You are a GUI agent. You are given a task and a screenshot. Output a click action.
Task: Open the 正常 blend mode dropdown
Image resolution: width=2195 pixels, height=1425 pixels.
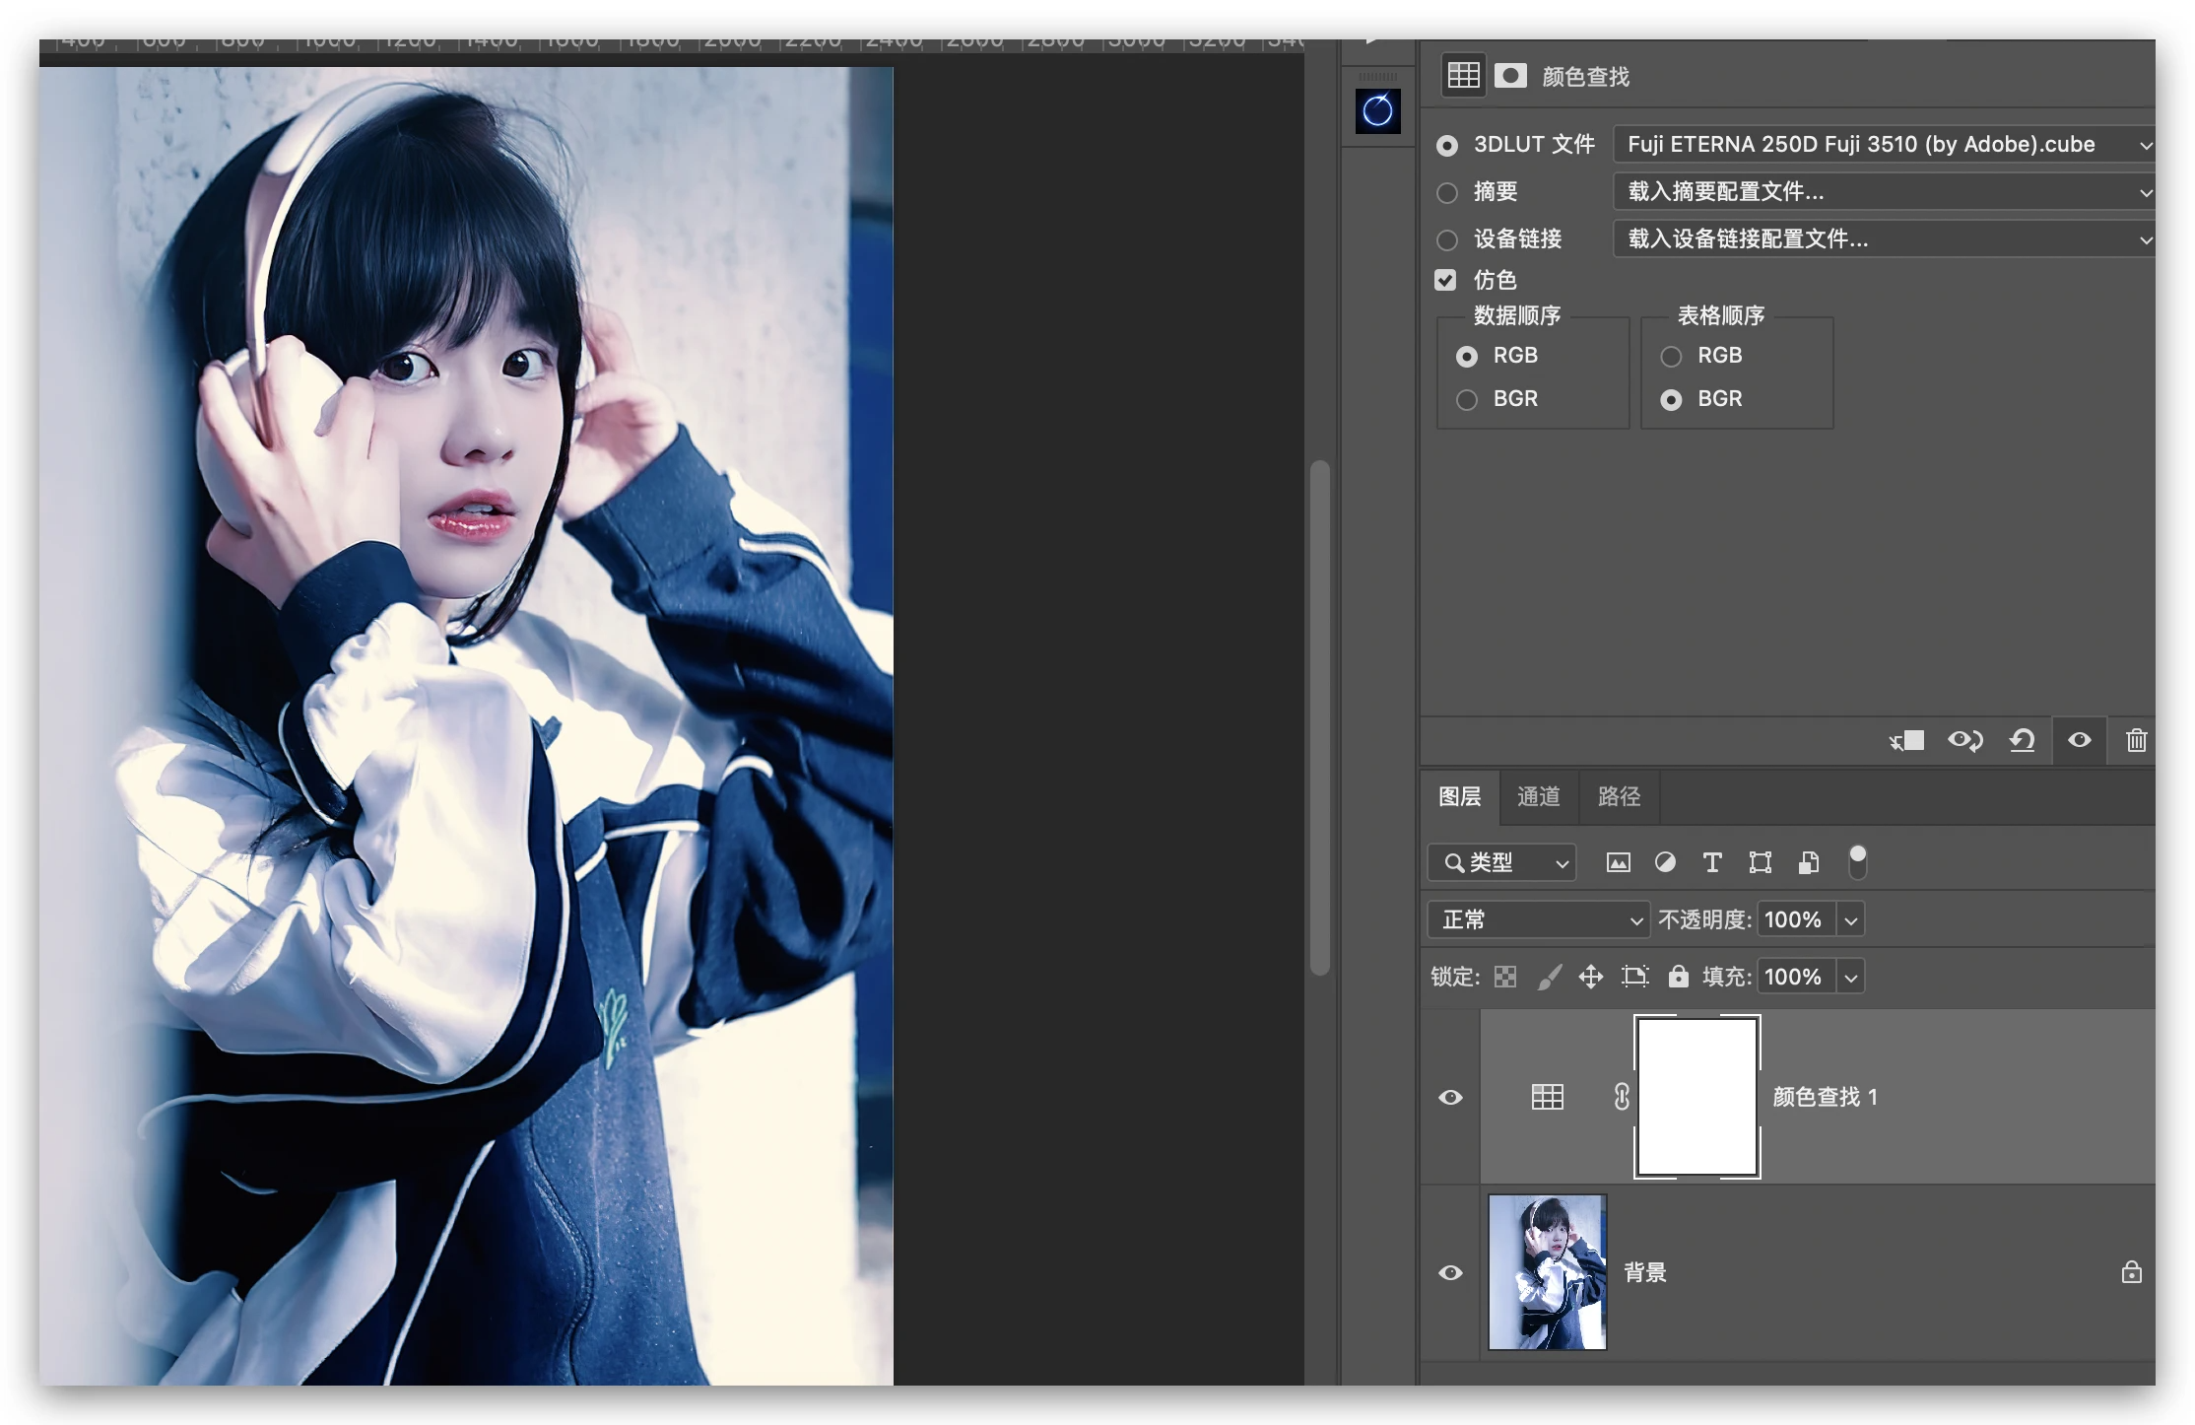tap(1537, 919)
